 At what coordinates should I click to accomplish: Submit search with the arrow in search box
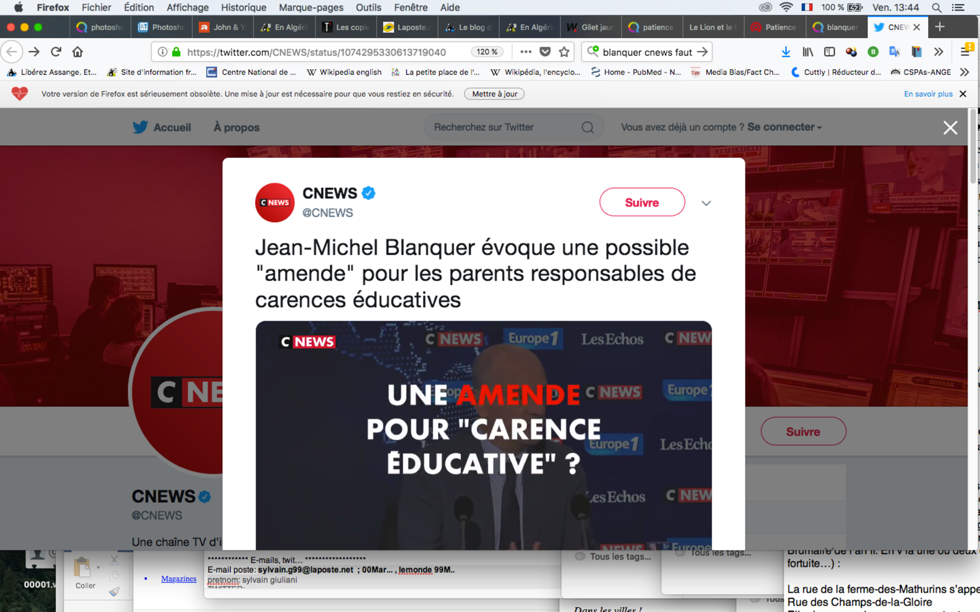(x=702, y=52)
